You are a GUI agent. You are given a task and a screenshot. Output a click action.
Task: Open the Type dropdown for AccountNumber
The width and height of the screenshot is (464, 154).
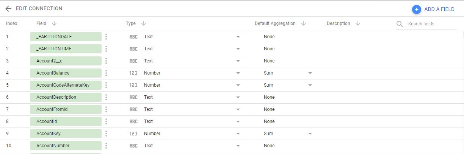[x=238, y=146]
